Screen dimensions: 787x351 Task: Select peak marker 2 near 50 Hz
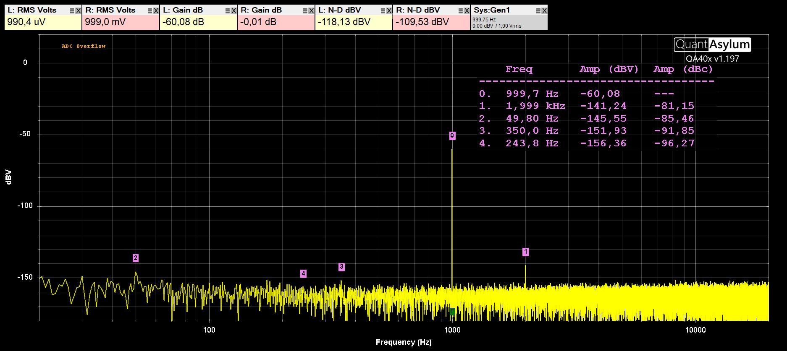135,258
